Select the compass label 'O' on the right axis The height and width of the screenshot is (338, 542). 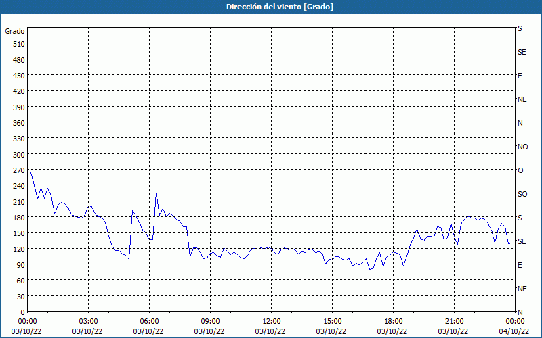(x=520, y=170)
